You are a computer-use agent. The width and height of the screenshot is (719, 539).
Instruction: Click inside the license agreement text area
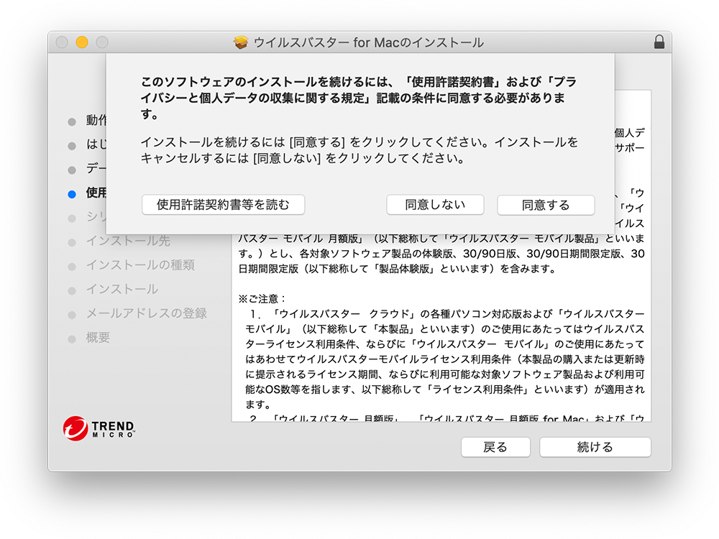440,345
